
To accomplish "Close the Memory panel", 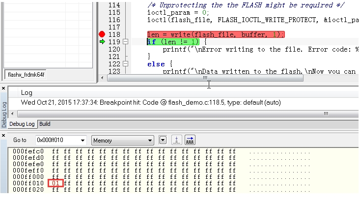I will [4, 135].
